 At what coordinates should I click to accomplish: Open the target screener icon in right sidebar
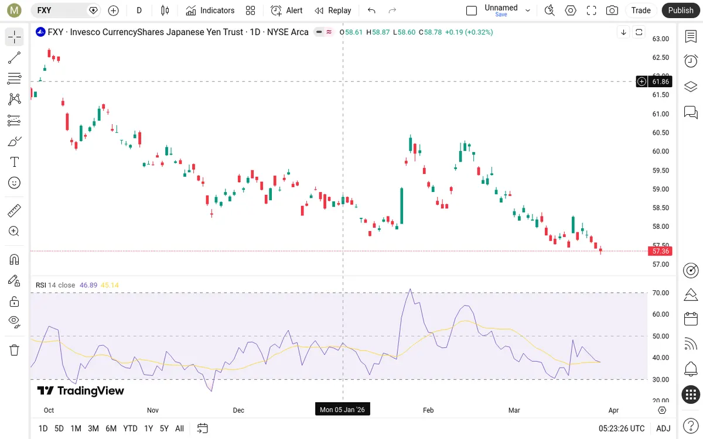click(x=691, y=270)
